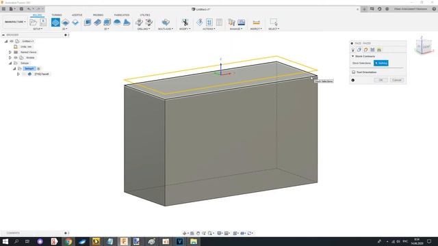Collapse the Setup1 tree node
The height and width of the screenshot is (246, 438).
(x=14, y=68)
